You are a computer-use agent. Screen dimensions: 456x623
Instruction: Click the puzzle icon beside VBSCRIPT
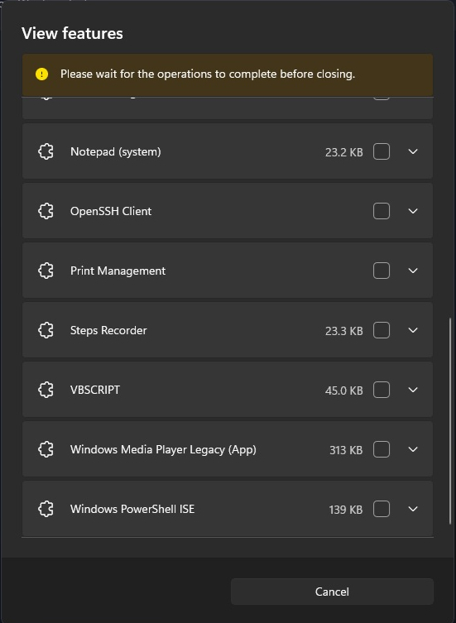46,390
